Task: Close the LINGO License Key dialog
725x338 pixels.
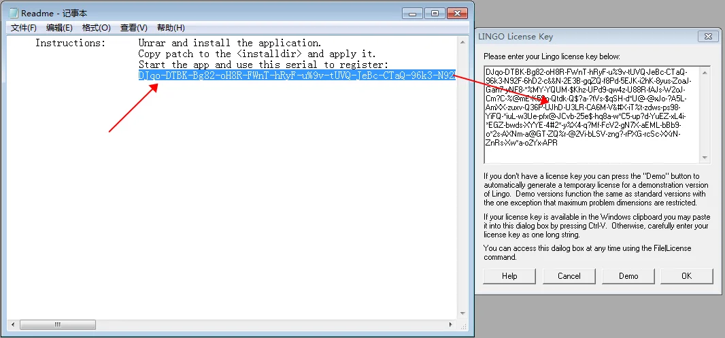Action: click(x=708, y=37)
